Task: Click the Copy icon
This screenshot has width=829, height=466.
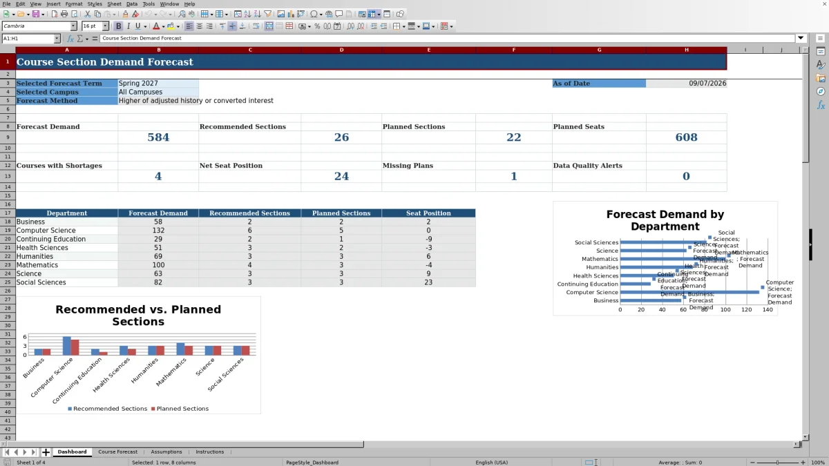Action: click(97, 14)
